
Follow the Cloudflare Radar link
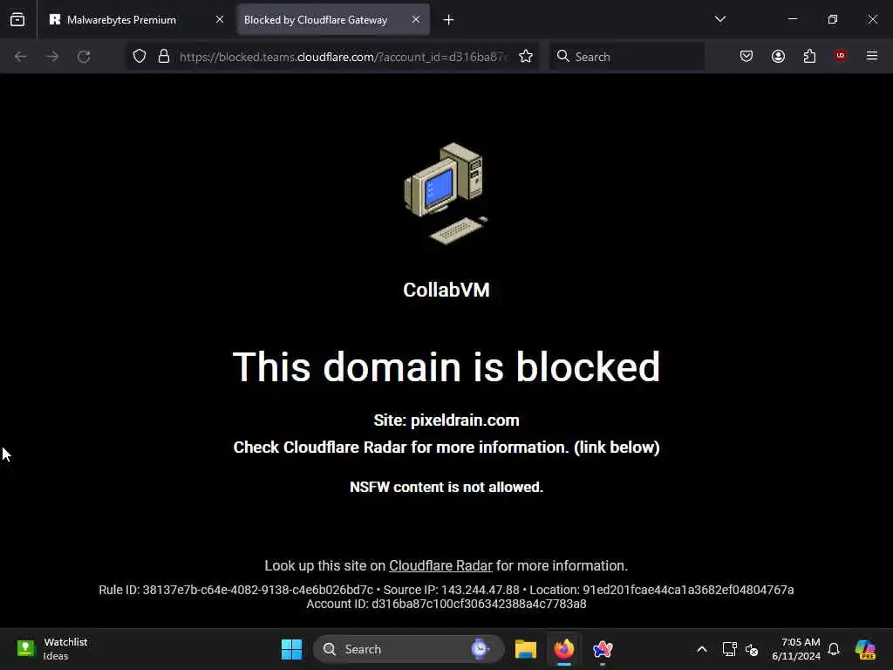(x=440, y=565)
